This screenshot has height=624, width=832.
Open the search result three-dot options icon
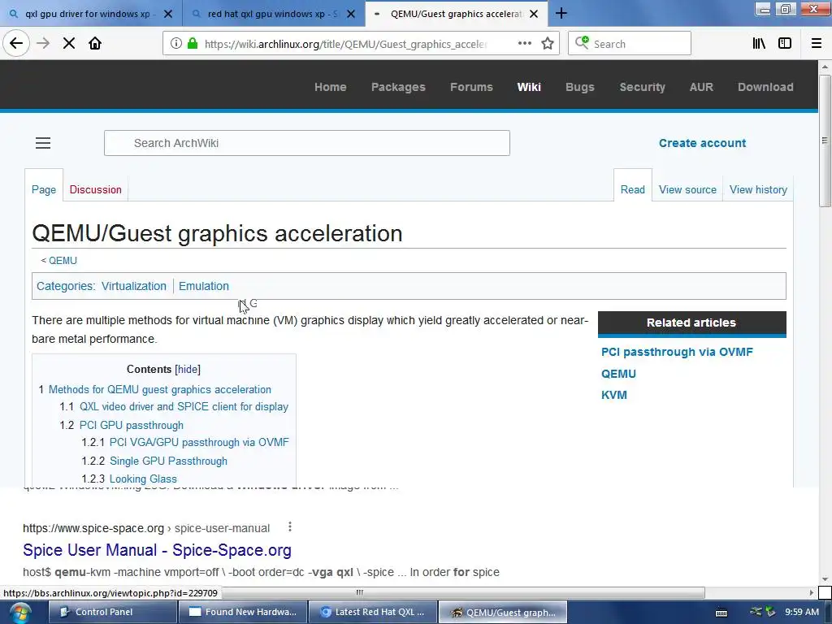coord(290,526)
